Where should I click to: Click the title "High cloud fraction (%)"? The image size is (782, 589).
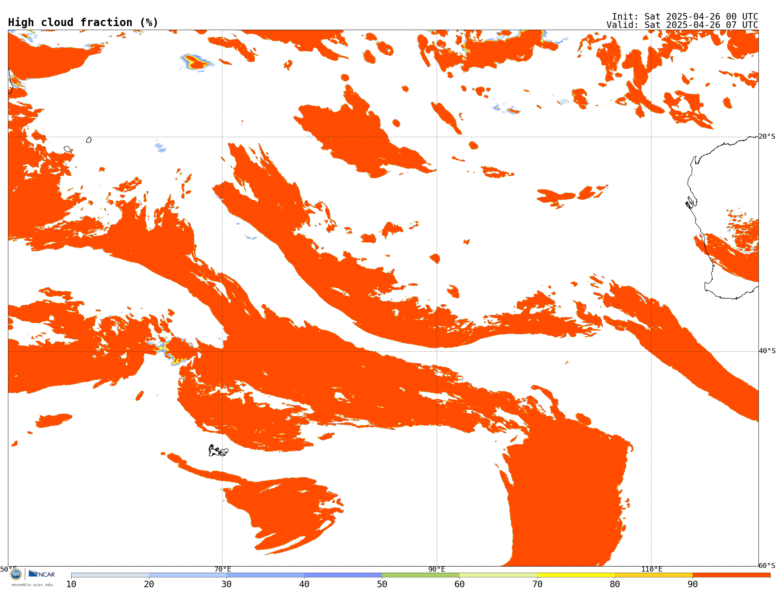tap(83, 22)
